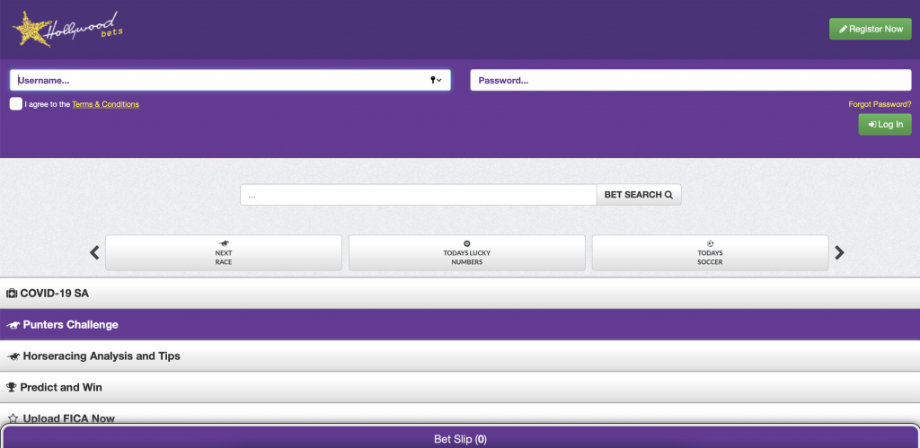Focus the Password input field
Viewport: 920px width, 448px height.
tap(691, 80)
